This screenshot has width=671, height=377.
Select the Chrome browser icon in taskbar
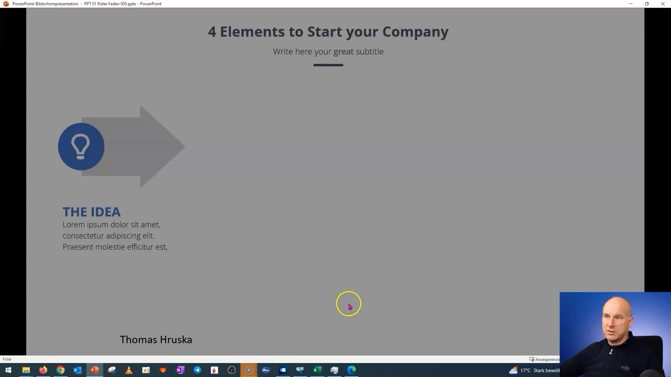(x=60, y=370)
